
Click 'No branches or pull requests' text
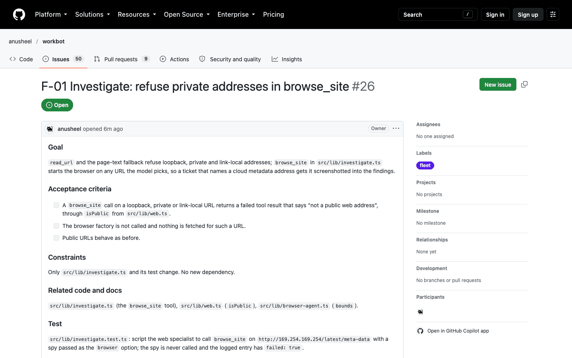coord(448,280)
